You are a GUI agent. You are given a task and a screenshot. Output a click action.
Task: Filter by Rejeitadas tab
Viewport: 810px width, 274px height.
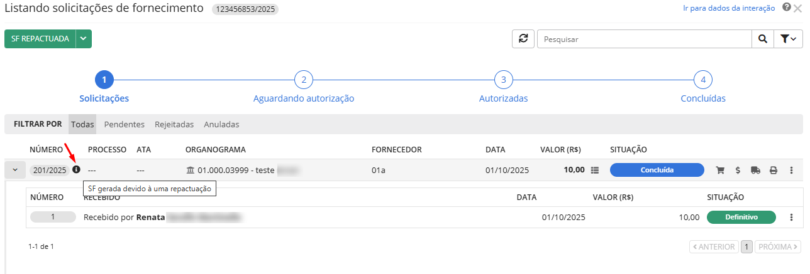174,124
